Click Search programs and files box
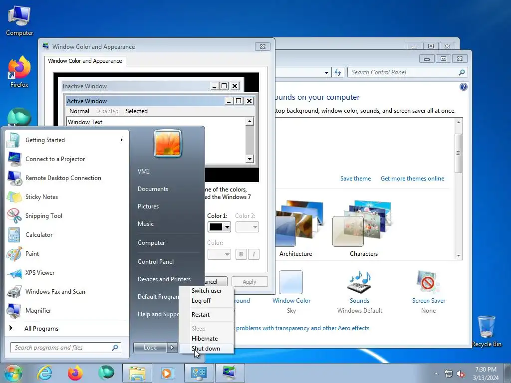This screenshot has height=383, width=511. [x=66, y=348]
